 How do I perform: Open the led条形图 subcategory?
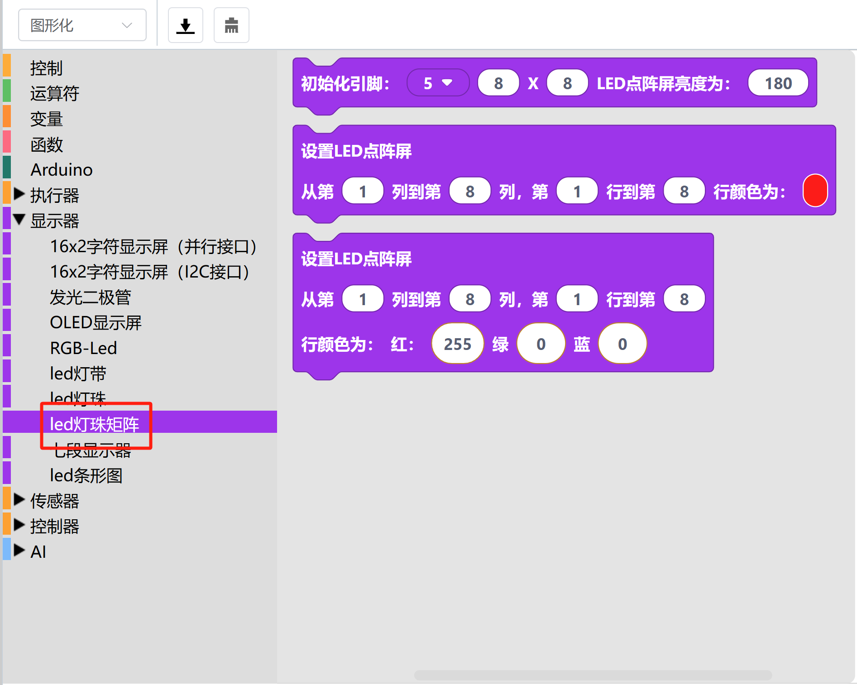(86, 475)
